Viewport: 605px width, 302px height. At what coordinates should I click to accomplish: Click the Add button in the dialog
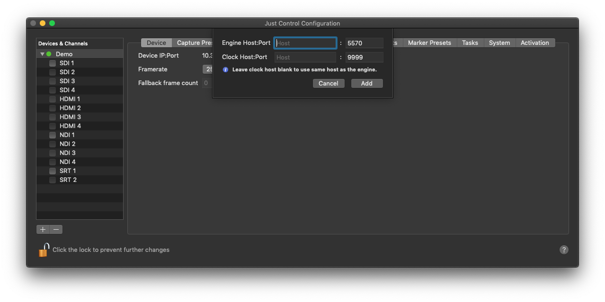pos(367,83)
